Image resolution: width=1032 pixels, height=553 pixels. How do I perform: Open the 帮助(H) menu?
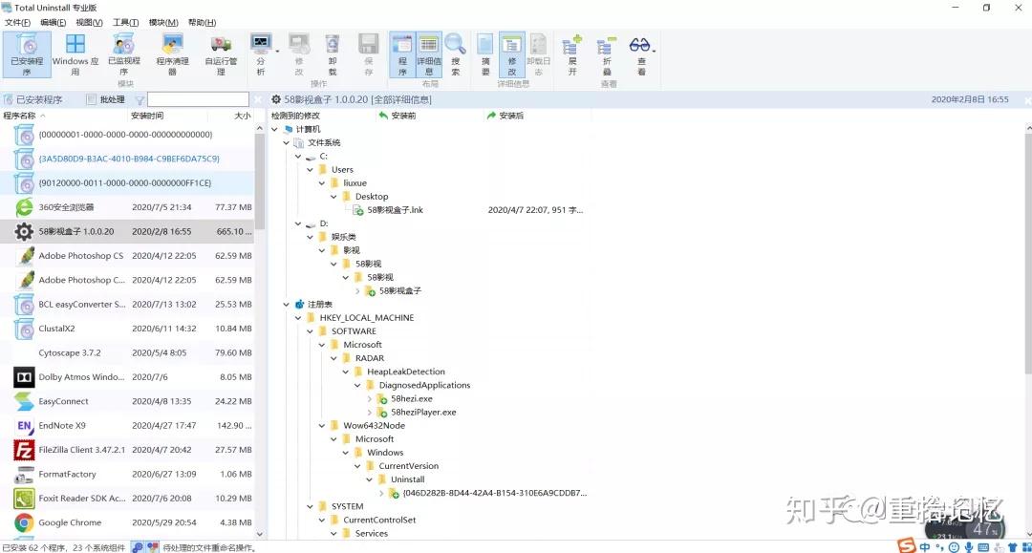202,22
